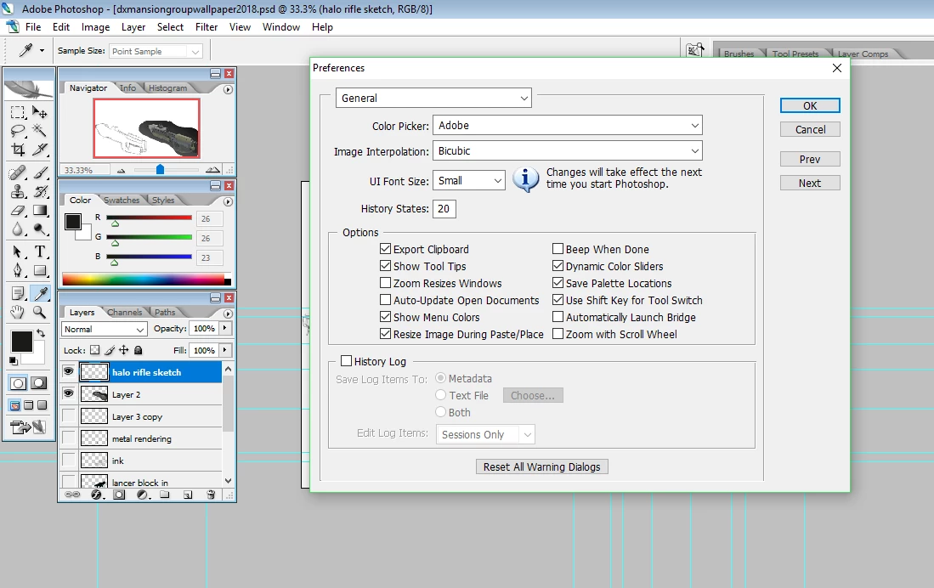Select the Gradient tool
Screen dimensions: 934x588
pos(40,210)
